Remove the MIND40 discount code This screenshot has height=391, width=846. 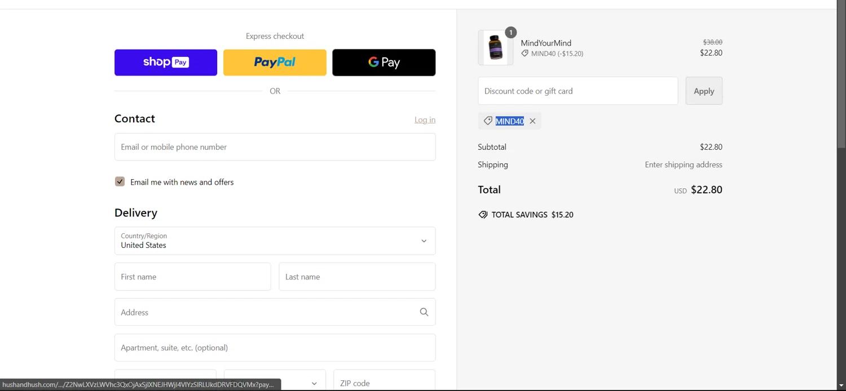(x=532, y=121)
